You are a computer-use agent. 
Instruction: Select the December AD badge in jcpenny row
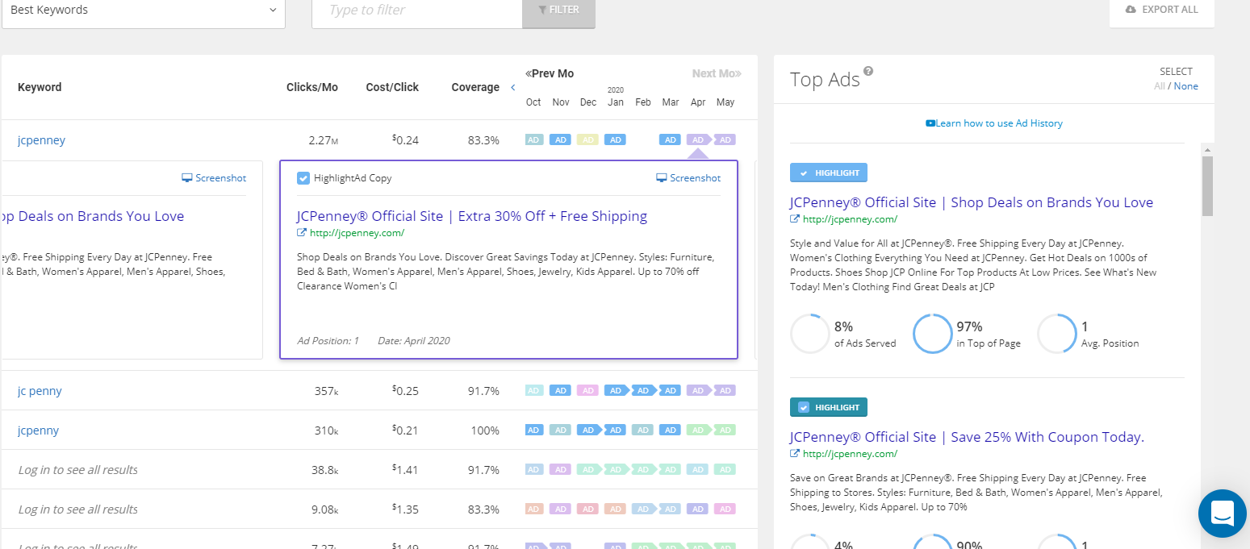pos(588,430)
